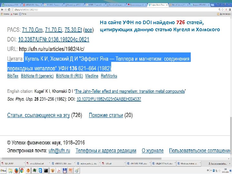Expand options arrow for first download
Image resolution: width=232 pixels, height=174 pixels.
24,163
